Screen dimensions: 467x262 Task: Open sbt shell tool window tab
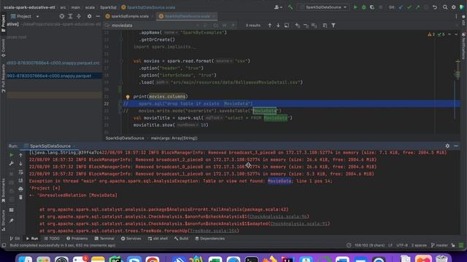(158, 238)
